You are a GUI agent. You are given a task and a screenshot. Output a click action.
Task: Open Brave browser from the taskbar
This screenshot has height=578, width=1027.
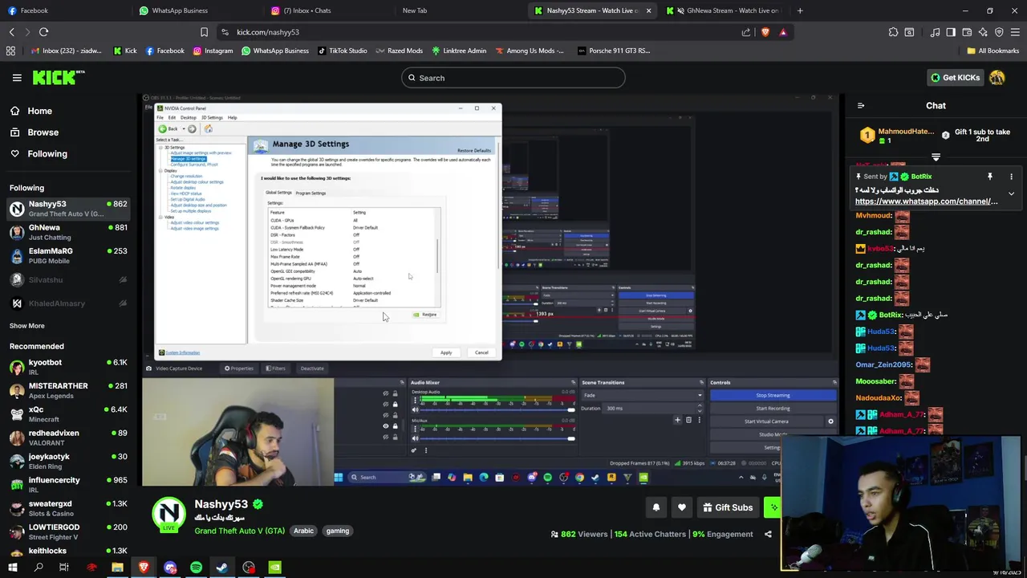coord(144,568)
